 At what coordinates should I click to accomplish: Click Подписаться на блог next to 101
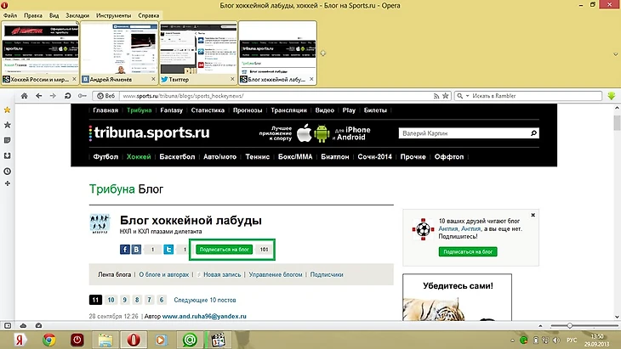225,250
